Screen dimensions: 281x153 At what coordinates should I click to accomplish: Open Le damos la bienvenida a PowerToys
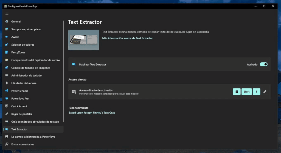(x=33, y=137)
